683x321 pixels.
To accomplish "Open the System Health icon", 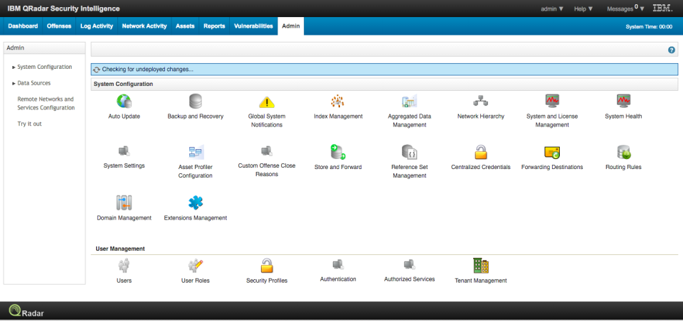I will click(623, 102).
